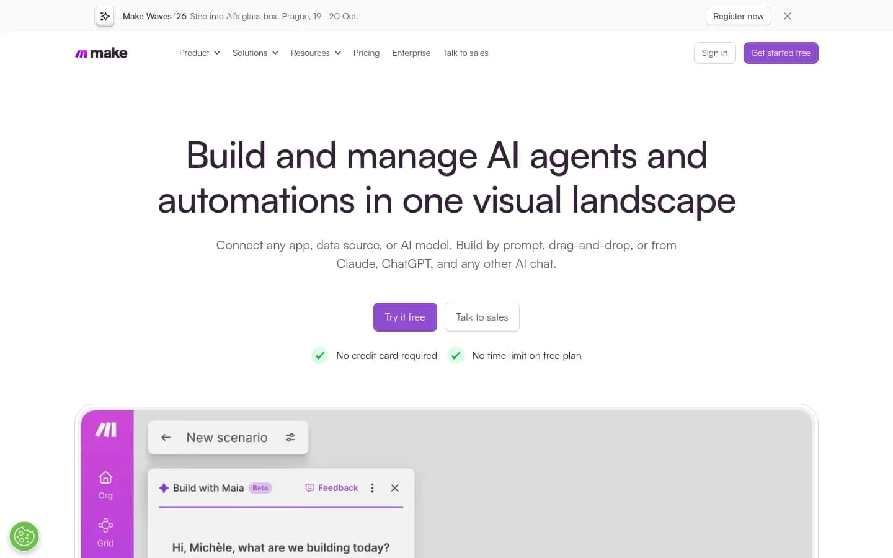Click the Try it free button
Screen dimensions: 893x558
click(x=405, y=317)
